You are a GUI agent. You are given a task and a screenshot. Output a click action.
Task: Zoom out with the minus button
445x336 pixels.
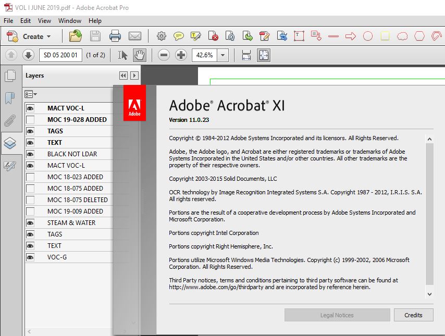click(164, 55)
